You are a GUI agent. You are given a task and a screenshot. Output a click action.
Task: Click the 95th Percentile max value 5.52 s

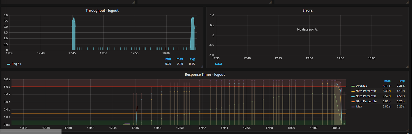point(387,96)
